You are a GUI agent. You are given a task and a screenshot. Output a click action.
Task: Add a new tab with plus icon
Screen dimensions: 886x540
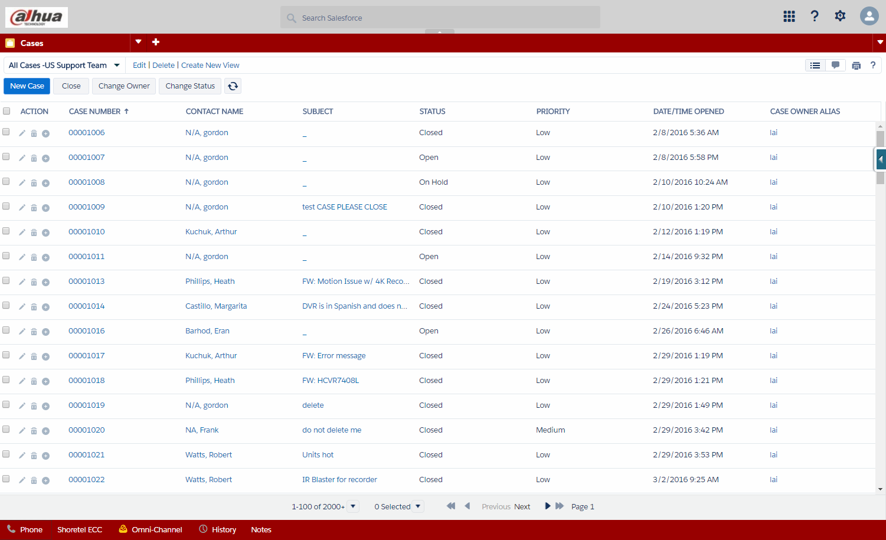[x=156, y=42]
